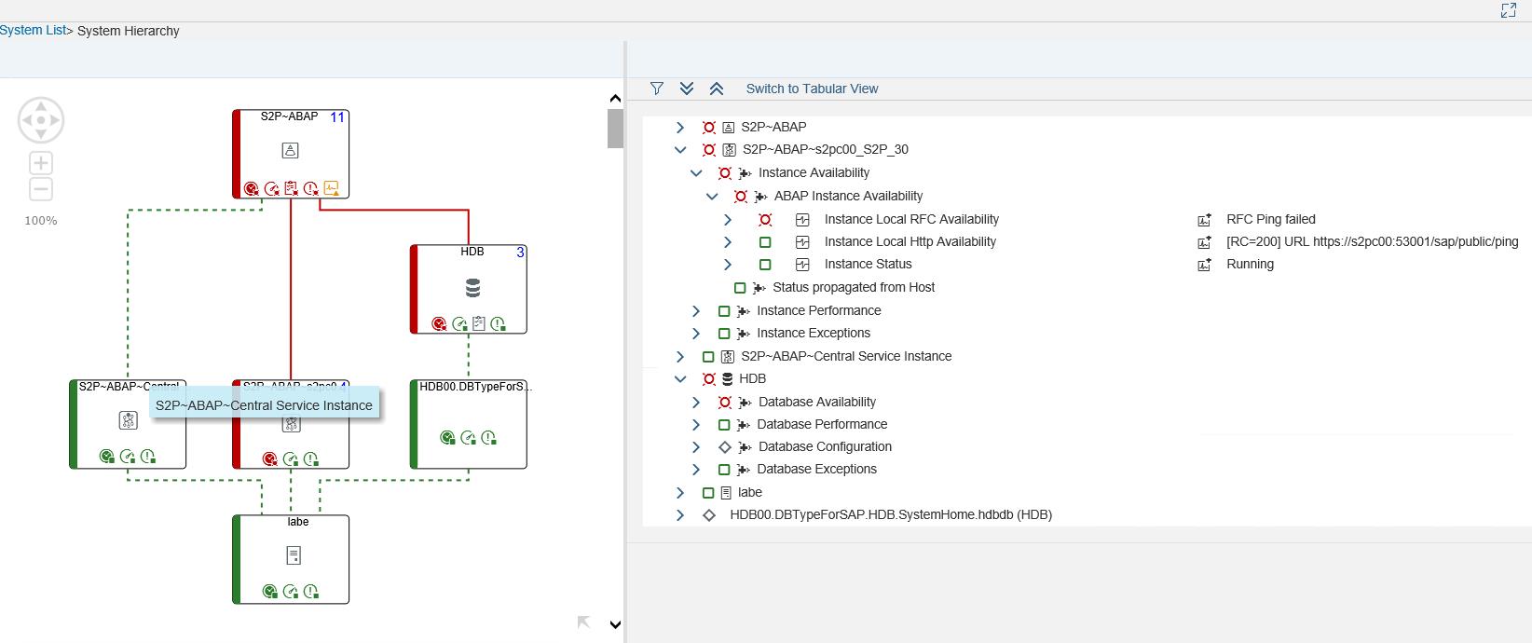Click performance icon on labe node
1532x643 pixels.
(291, 591)
